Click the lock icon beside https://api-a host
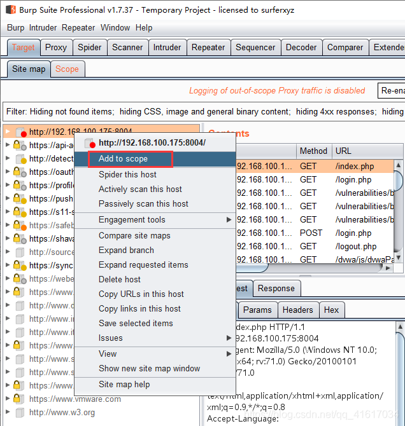Image resolution: width=405 pixels, height=426 pixels. coord(20,146)
